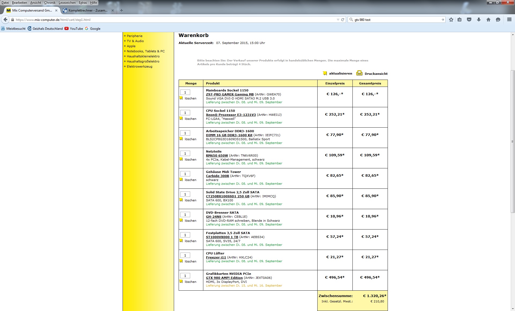Open the Lesezeichen menu

tap(67, 3)
